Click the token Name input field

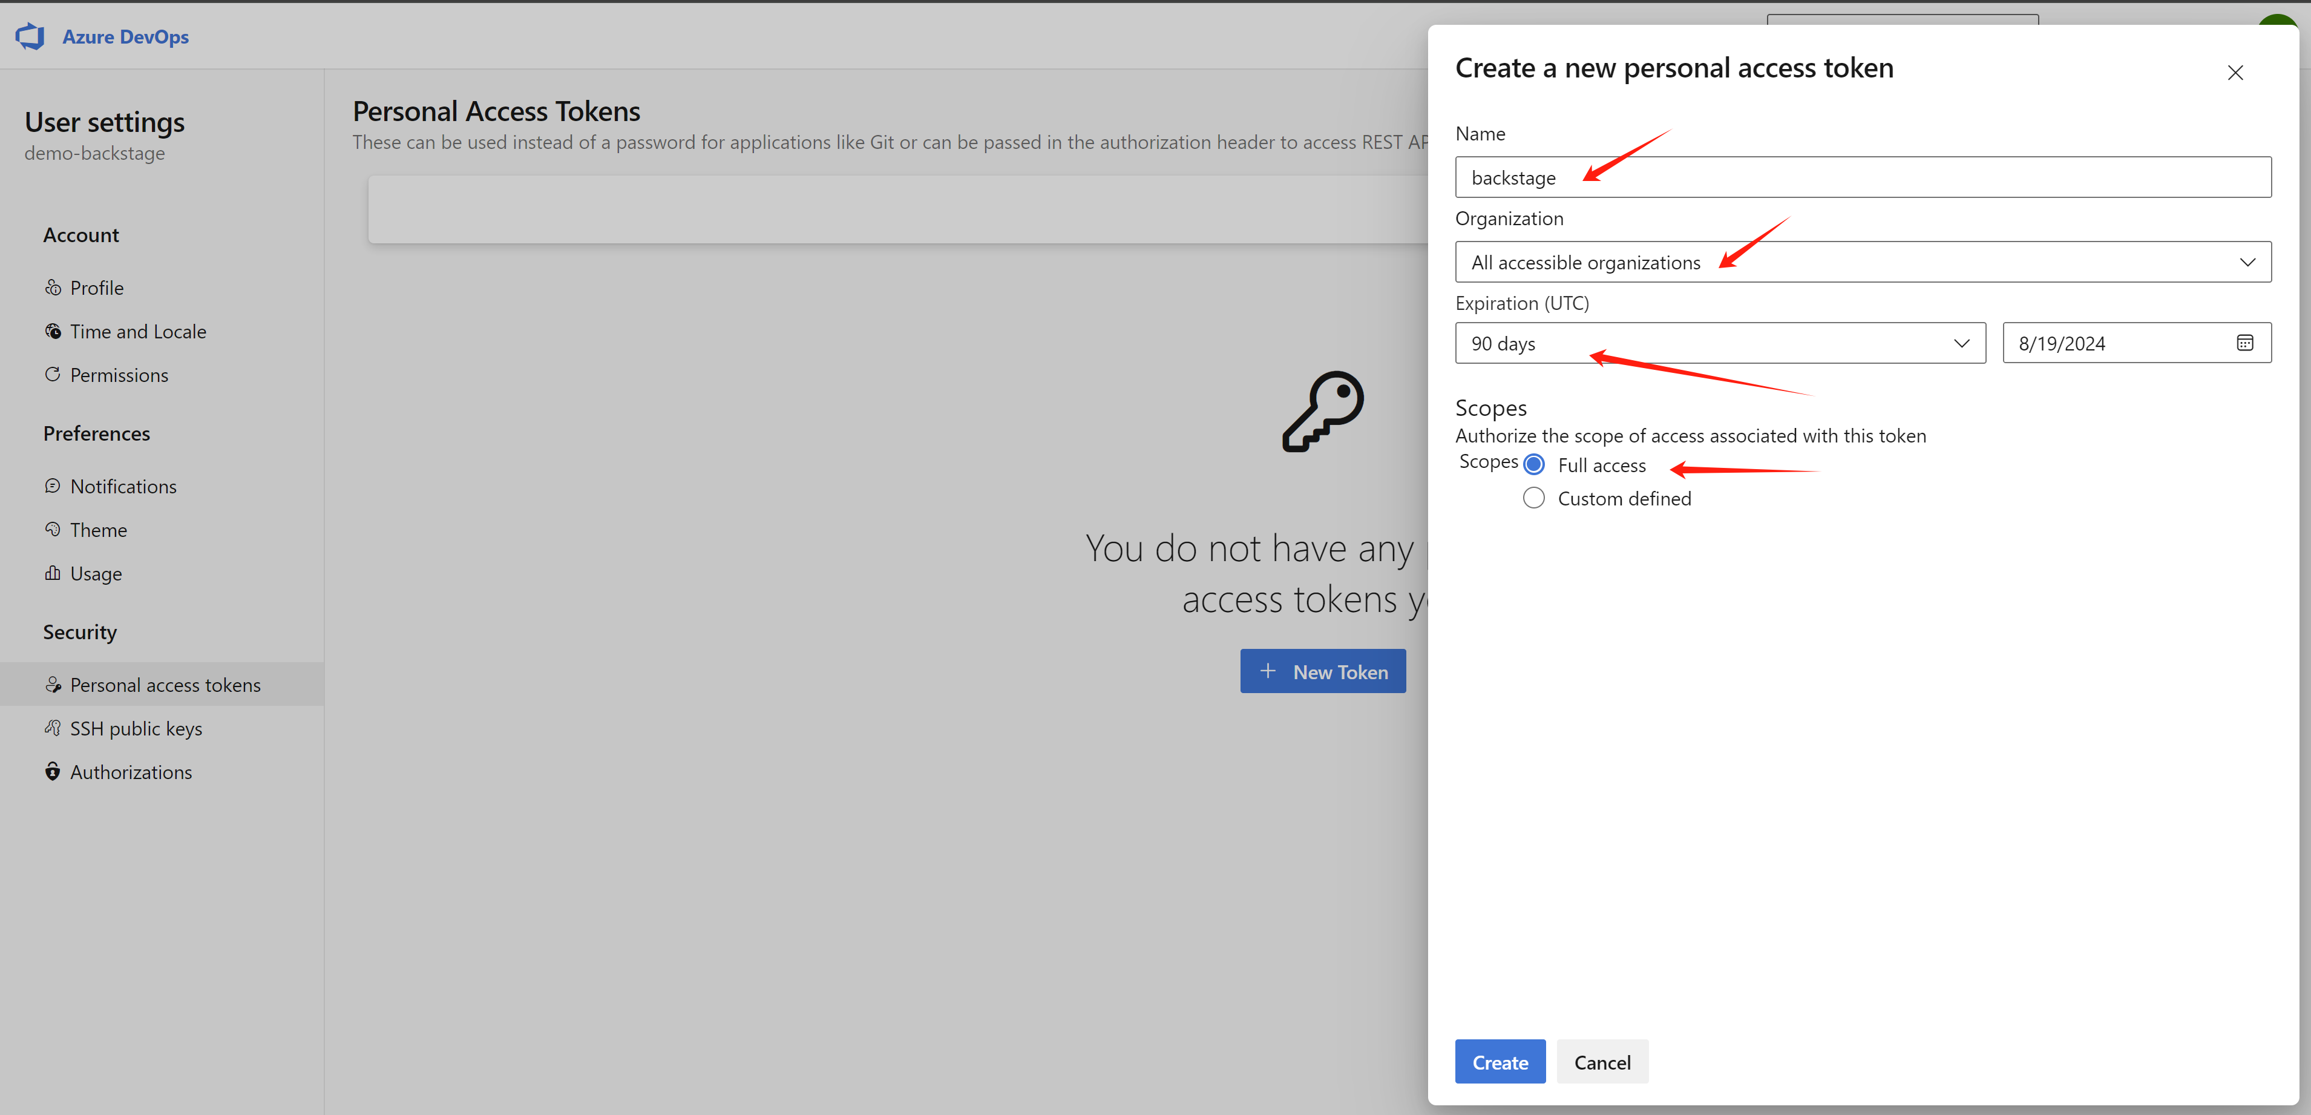coord(1863,178)
